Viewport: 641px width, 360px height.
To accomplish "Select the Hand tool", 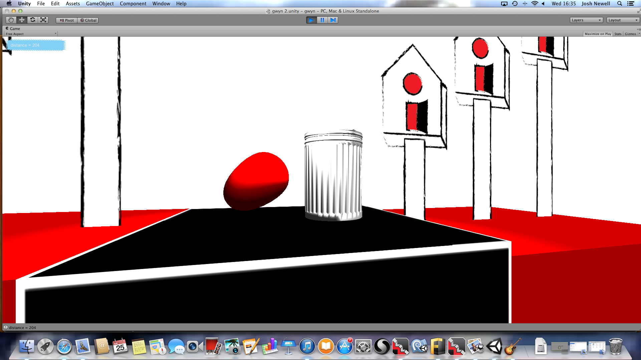I will tap(11, 20).
